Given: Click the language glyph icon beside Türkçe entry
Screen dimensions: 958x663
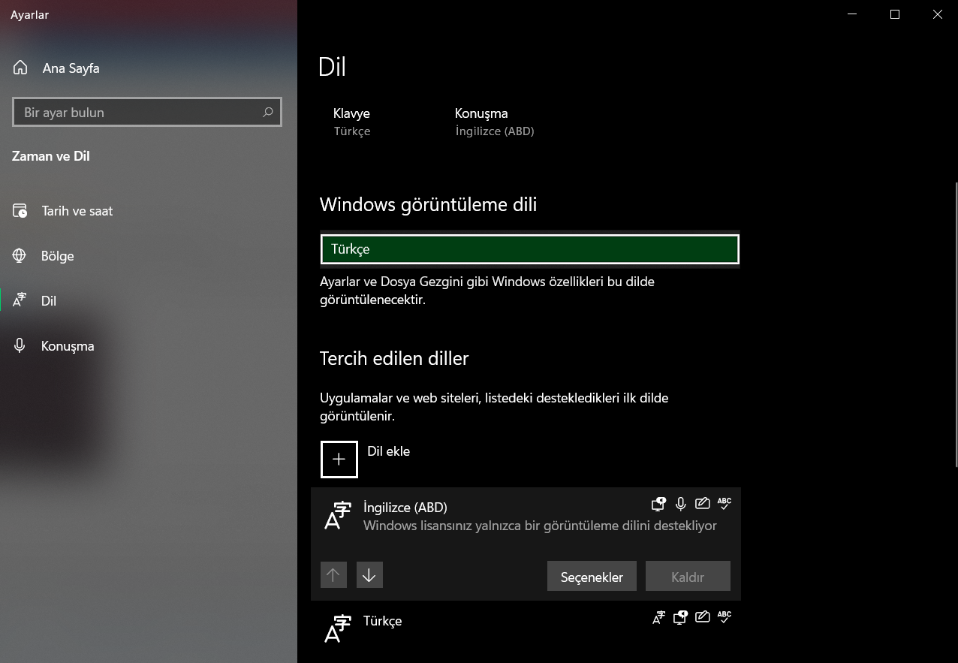Looking at the screenshot, I should click(338, 629).
